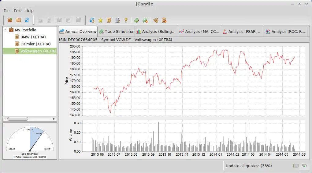Select the My Portfolio tree root
Screen dimensions: 312x173
tap(25, 30)
